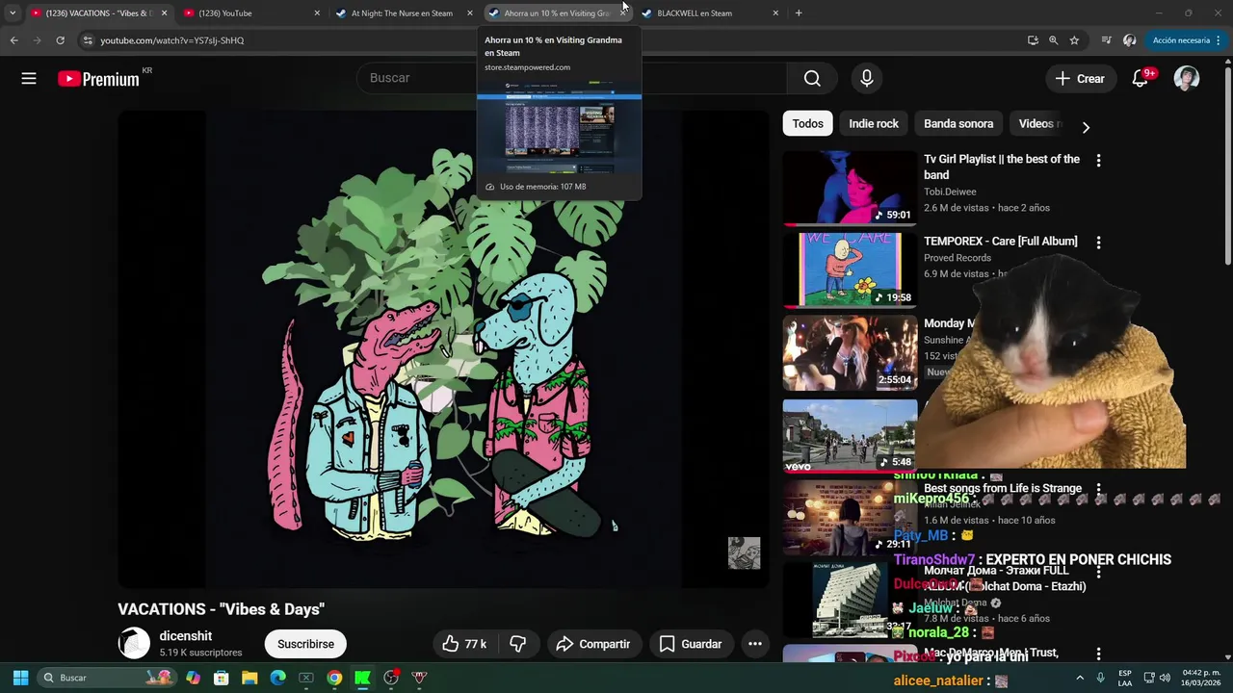Open the notifications bell
The height and width of the screenshot is (693, 1233).
click(x=1141, y=79)
